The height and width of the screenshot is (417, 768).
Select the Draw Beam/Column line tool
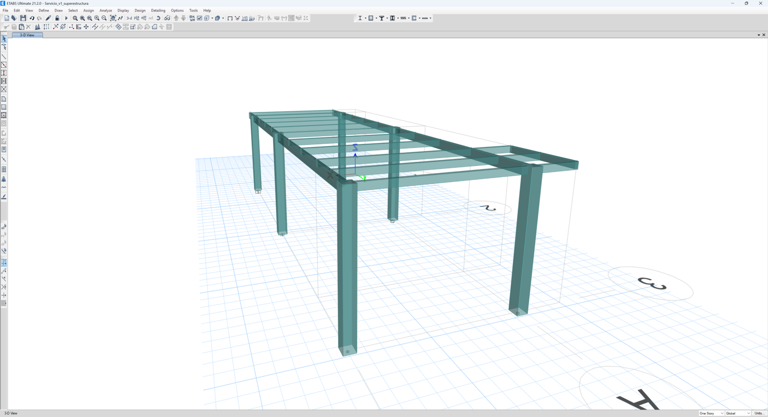(4, 57)
